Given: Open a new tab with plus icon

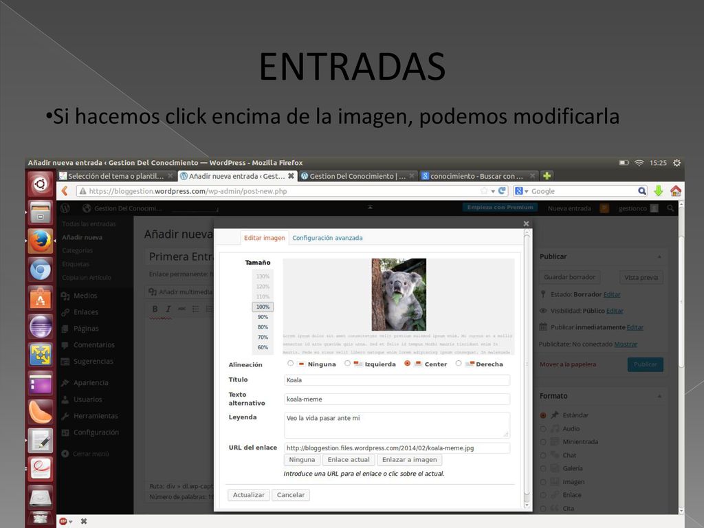Looking at the screenshot, I should click(x=547, y=176).
